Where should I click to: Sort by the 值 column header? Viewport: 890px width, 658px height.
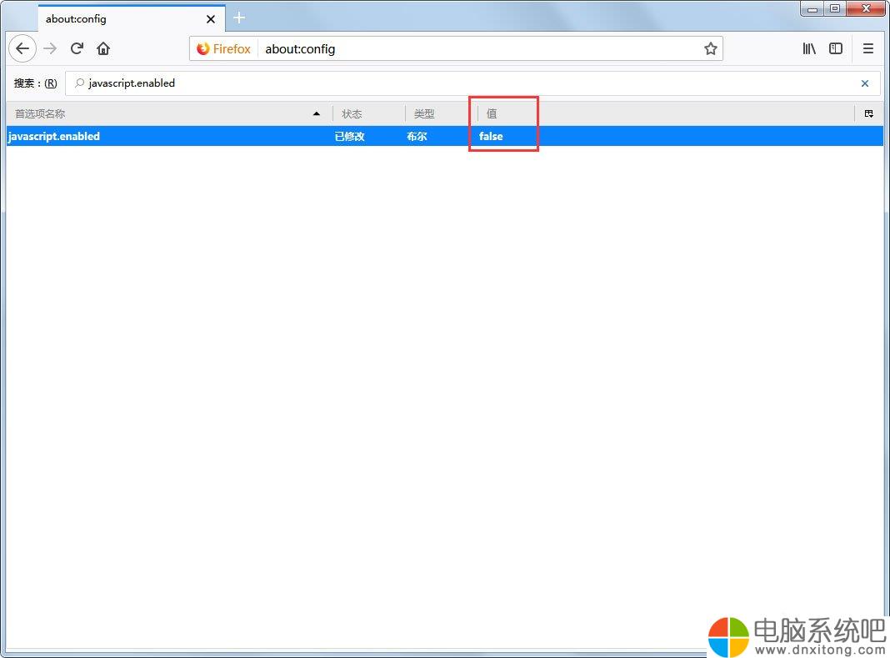point(665,113)
